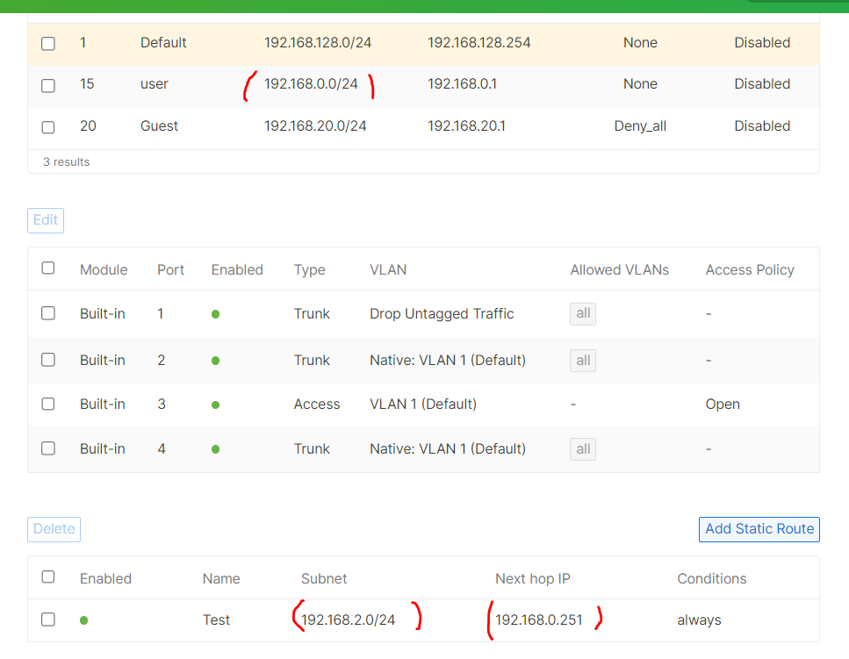Check the select-all box in the ports table header

(x=47, y=268)
